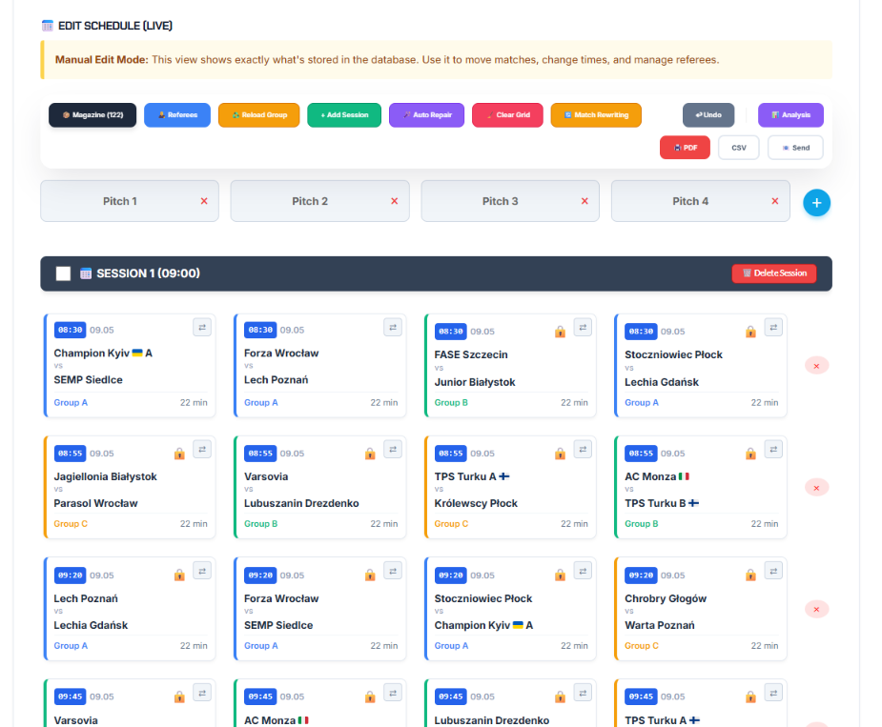
Task: Open the Analysis view
Action: pos(790,114)
